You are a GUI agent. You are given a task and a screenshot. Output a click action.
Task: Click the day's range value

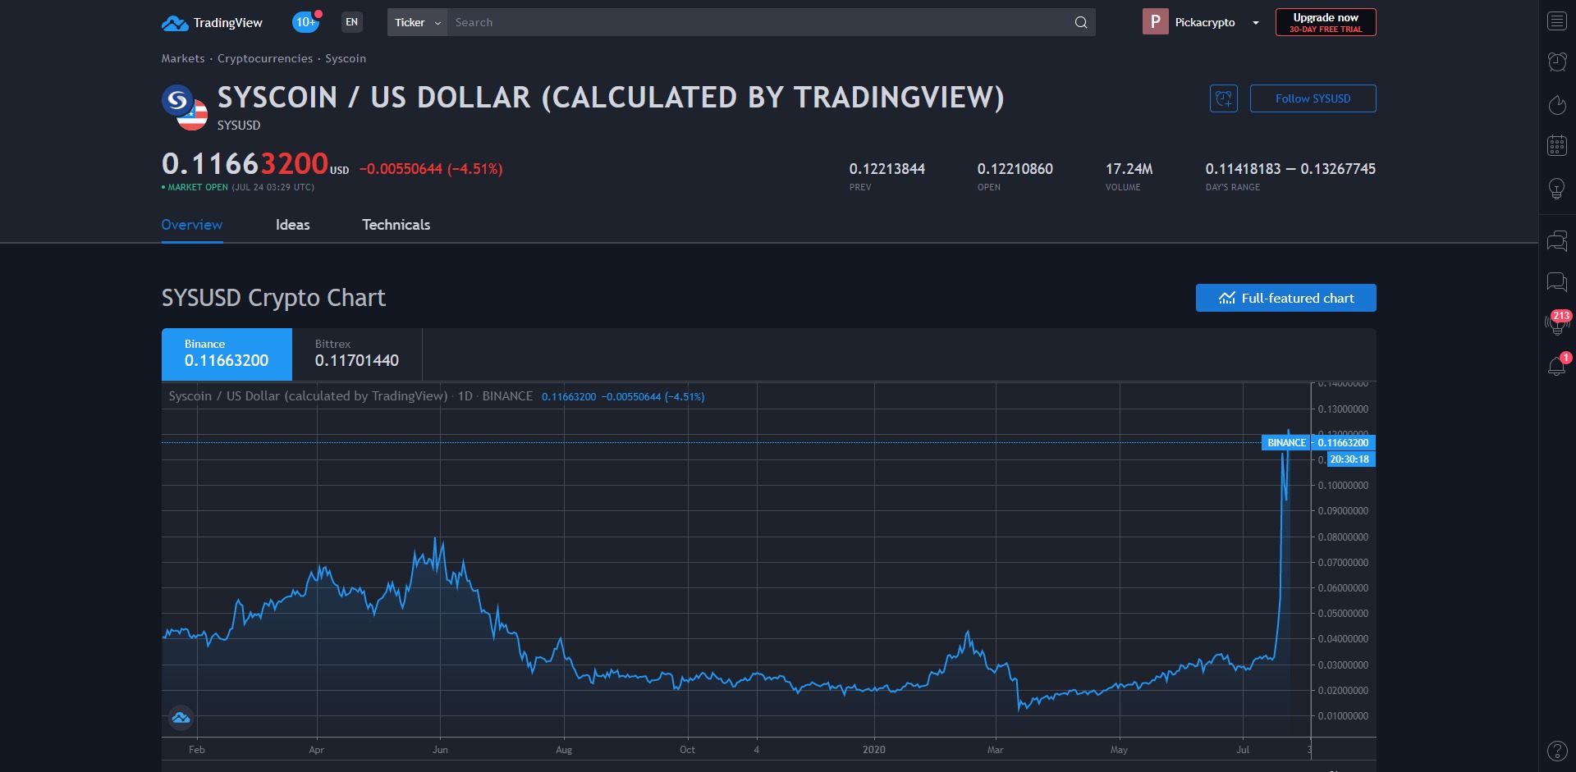(x=1290, y=169)
